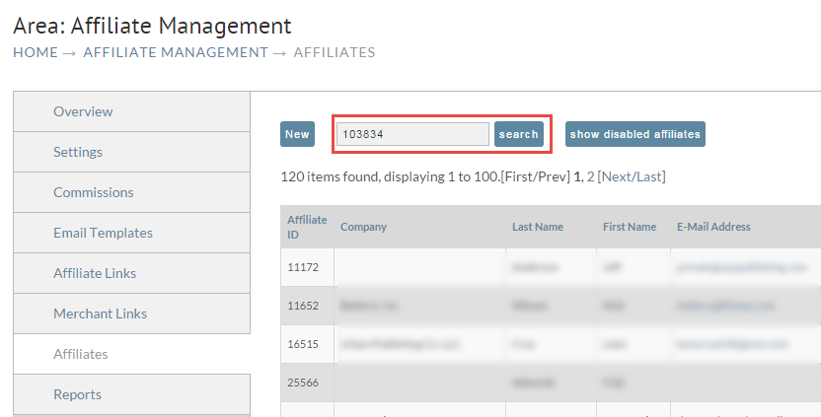Sort by Last Name column header
821x417 pixels.
[x=538, y=227]
